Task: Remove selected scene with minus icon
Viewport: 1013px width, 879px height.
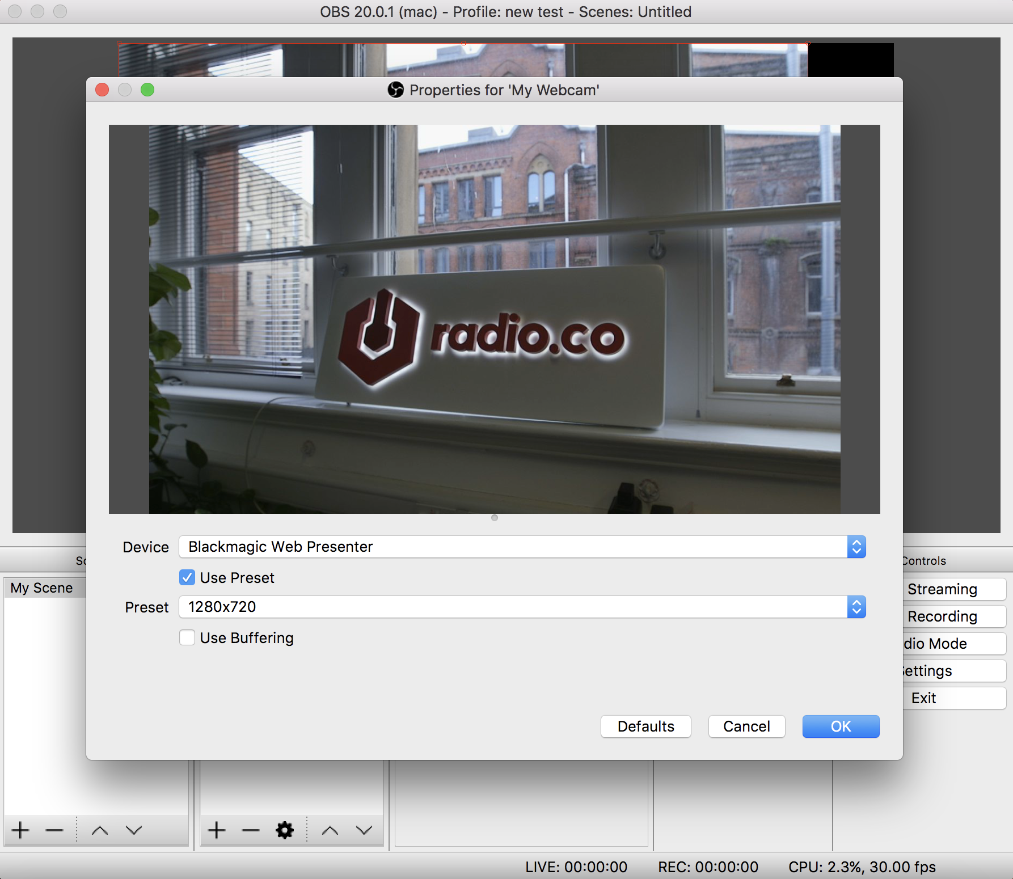Action: [x=54, y=830]
